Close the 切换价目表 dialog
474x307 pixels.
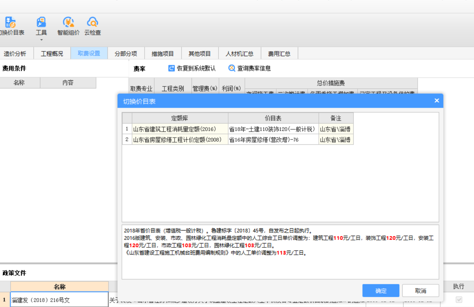[436, 100]
